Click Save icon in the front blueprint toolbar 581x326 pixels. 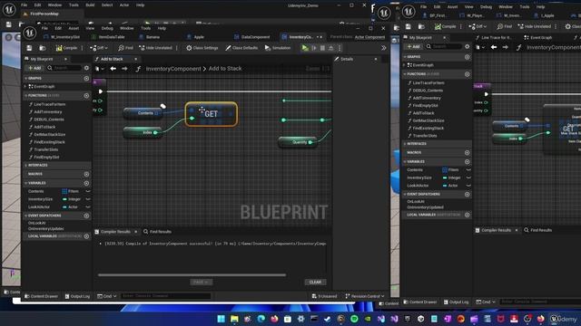pyautogui.click(x=29, y=48)
